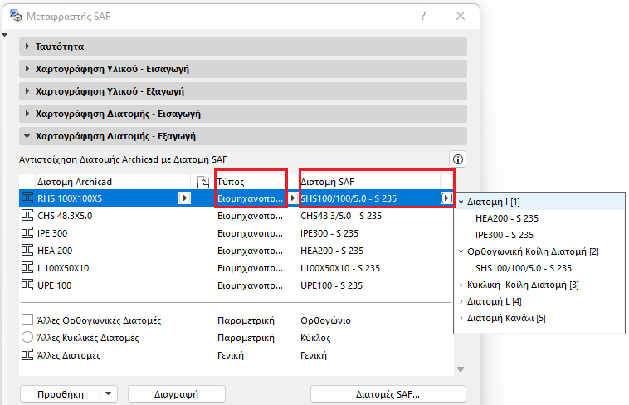Click Γενική type cell of Άλλες Διατομές
This screenshot has height=405, width=629.
tap(230, 355)
